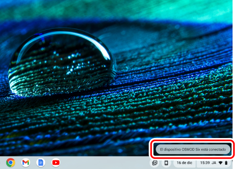
Task: Open quick settings via the 15:39 clock
Action: pyautogui.click(x=204, y=163)
